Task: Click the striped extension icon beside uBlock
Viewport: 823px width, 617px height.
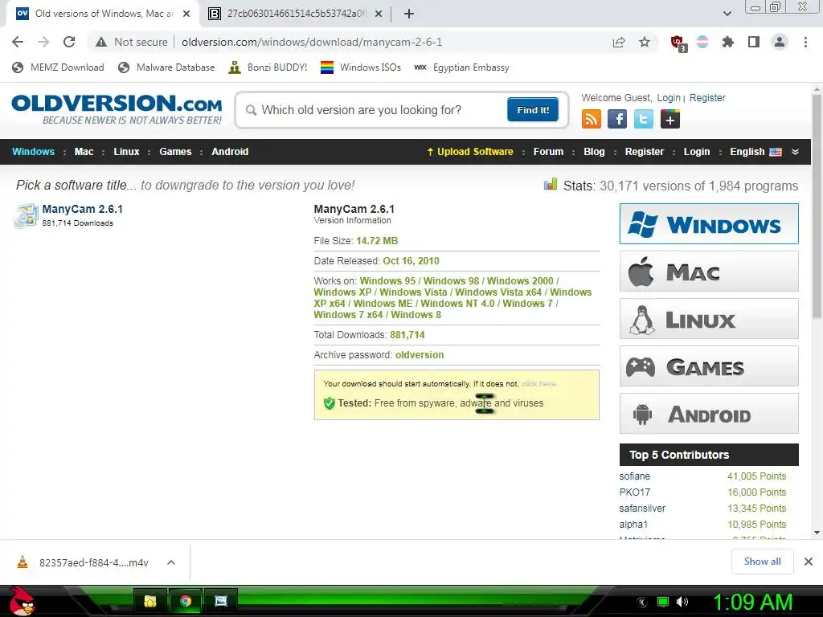Action: 702,42
